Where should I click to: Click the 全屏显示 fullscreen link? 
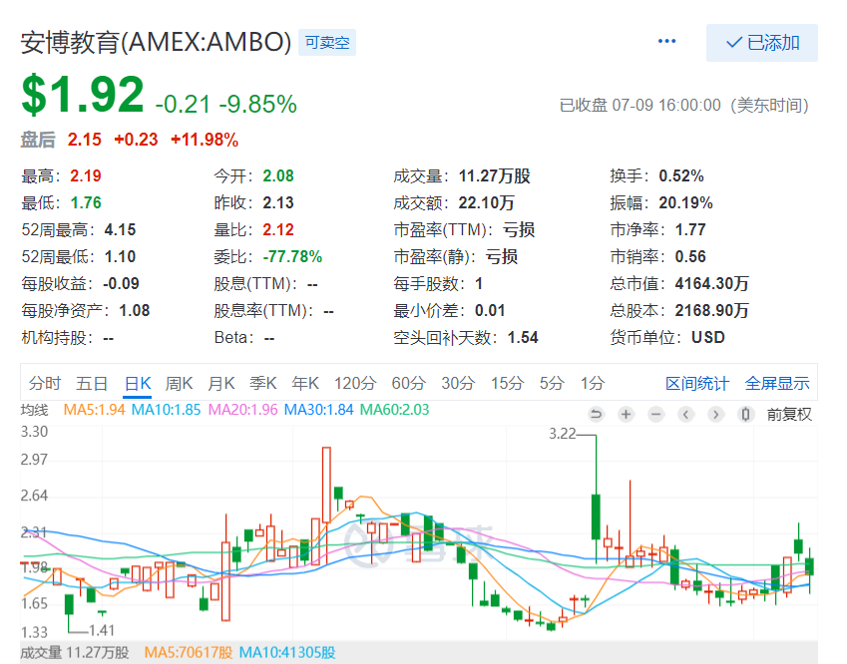point(777,383)
